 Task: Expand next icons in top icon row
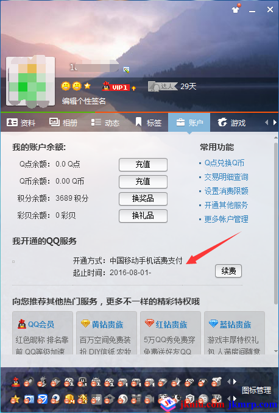235,382
